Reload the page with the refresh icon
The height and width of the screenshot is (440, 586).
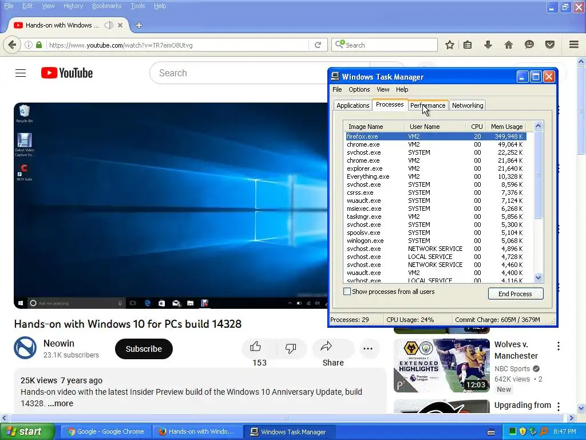coord(318,45)
